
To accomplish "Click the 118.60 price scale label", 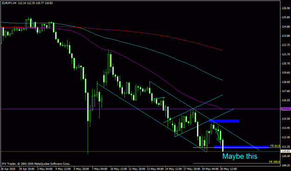I will (x=286, y=82).
